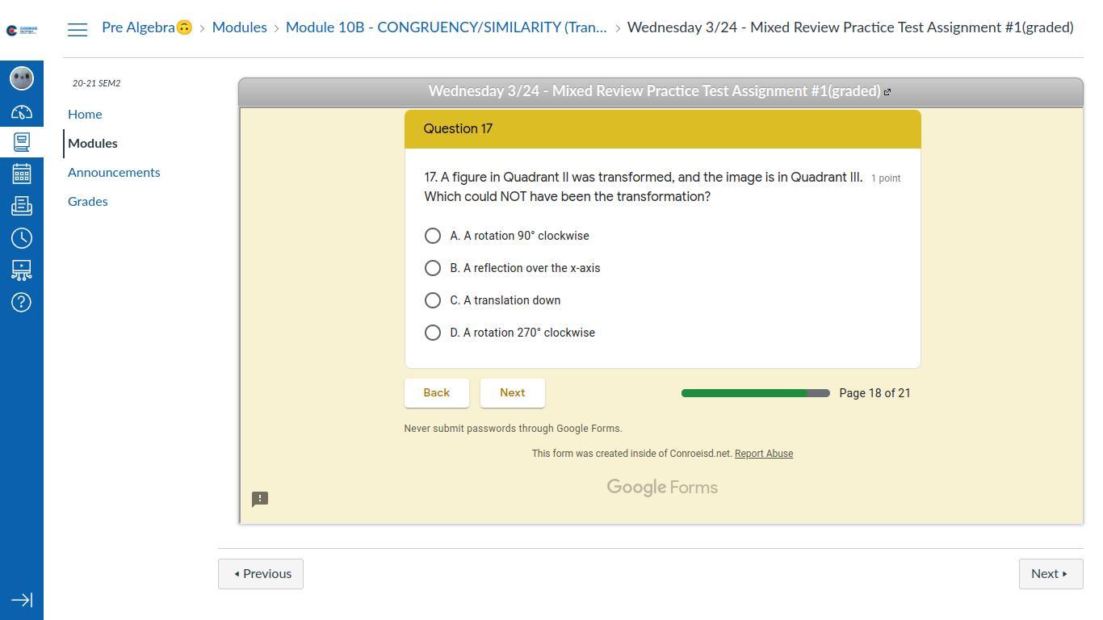
Task: Click the 'Never submit passwords' notice
Action: click(514, 429)
